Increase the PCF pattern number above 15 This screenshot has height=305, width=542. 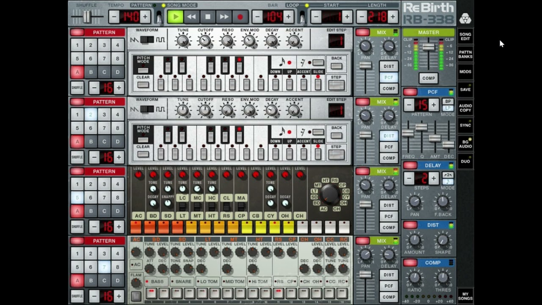tap(434, 105)
